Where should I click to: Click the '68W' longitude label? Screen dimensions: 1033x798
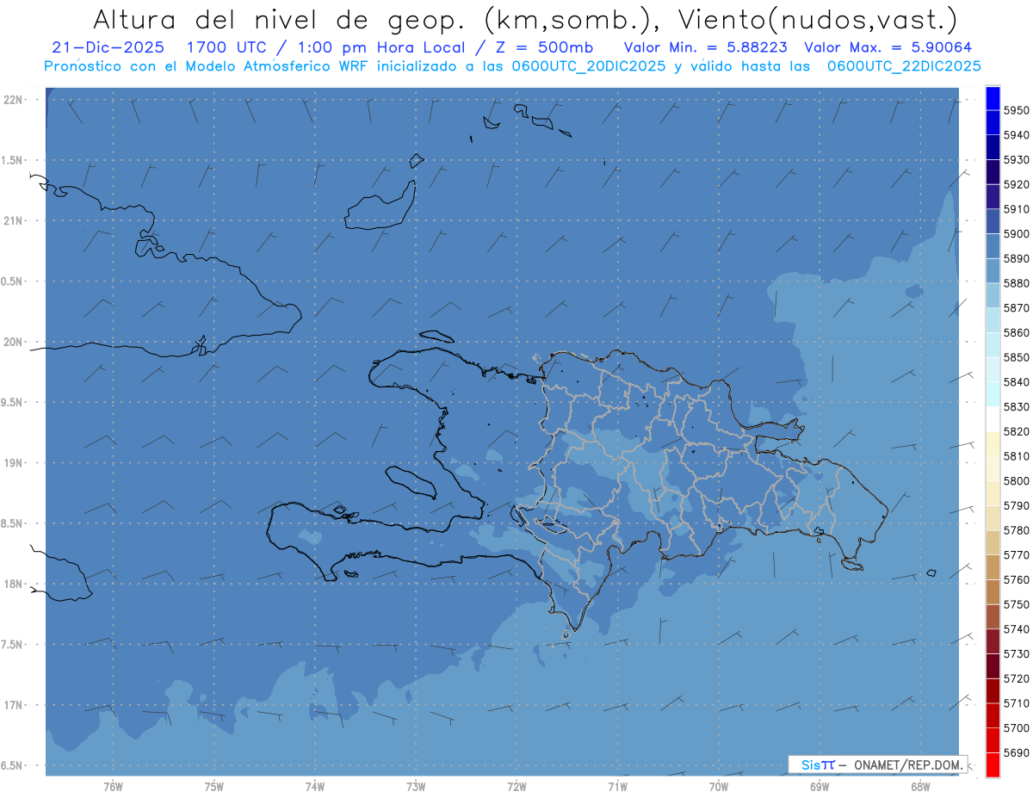920,786
